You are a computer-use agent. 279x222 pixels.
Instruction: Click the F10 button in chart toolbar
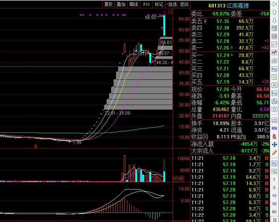tap(147, 4)
